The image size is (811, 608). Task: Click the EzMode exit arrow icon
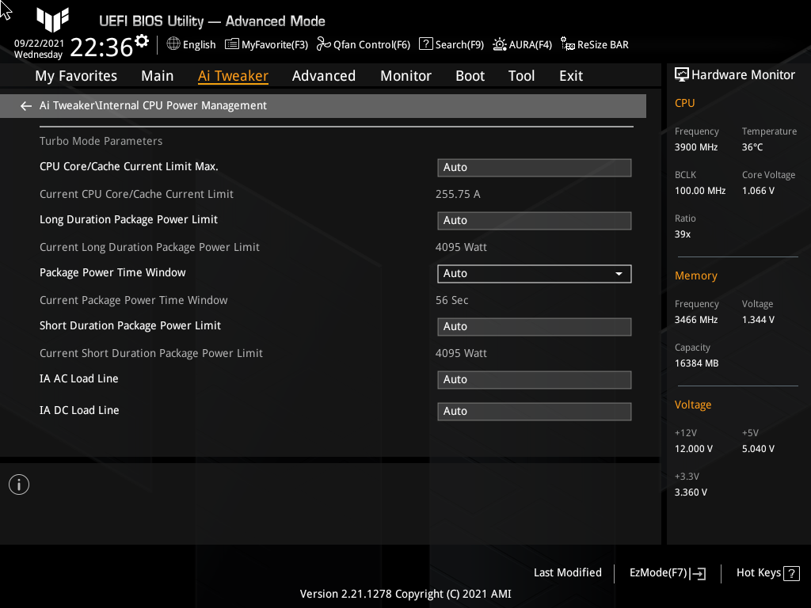click(698, 573)
